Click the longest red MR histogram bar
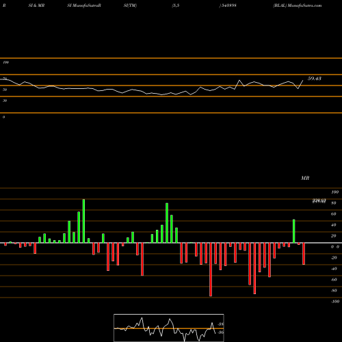342x342 pixels. 211,269
